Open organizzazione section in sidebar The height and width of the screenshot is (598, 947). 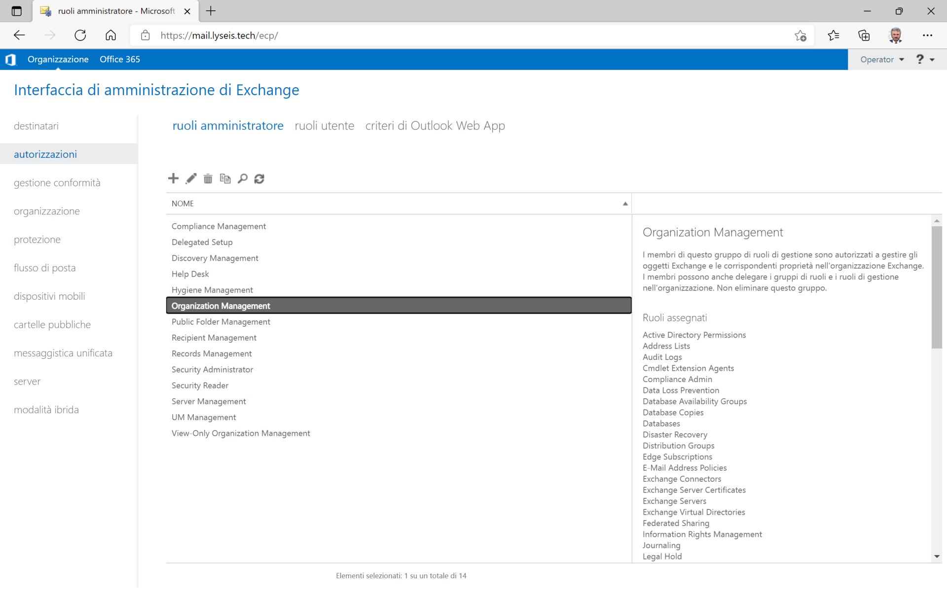(x=47, y=211)
